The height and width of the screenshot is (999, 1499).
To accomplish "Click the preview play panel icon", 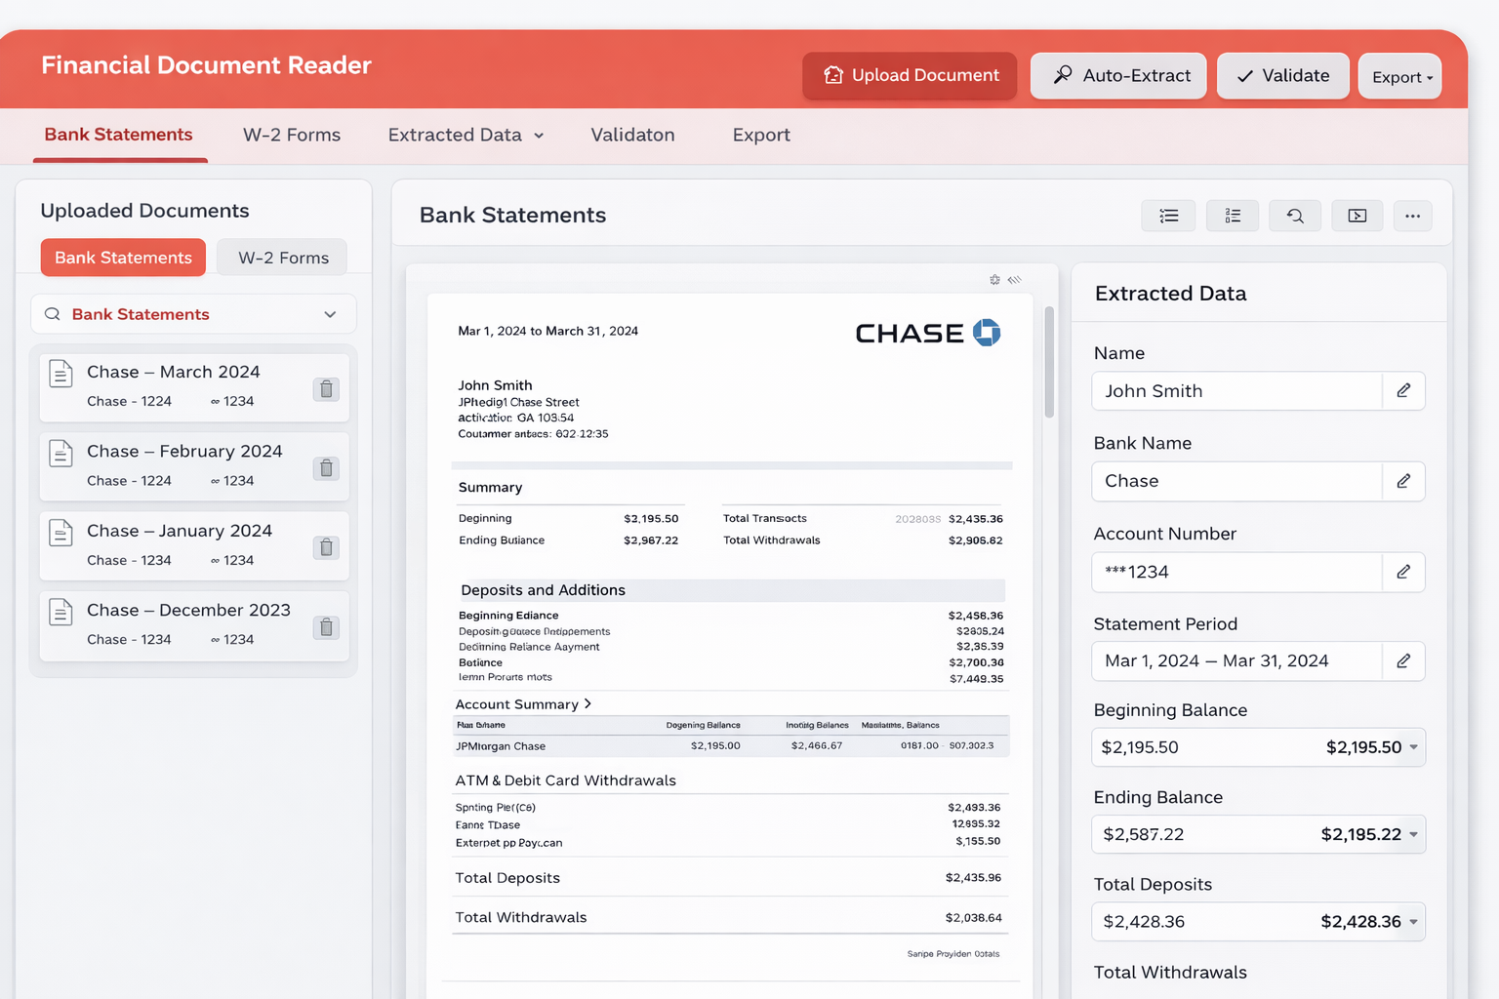I will 1357,216.
